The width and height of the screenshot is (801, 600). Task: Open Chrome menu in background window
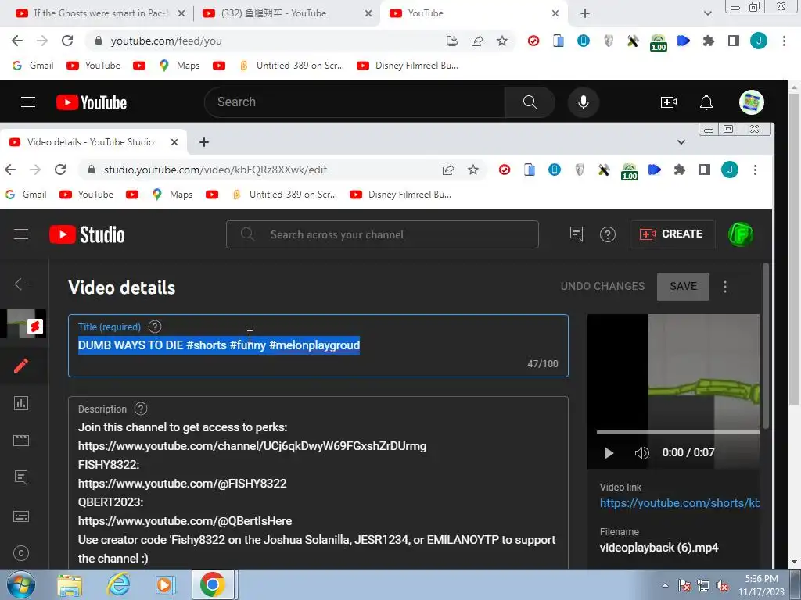click(784, 41)
